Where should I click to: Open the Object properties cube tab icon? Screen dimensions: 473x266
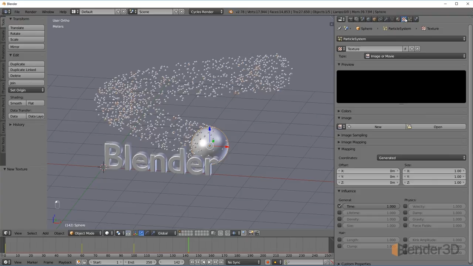click(374, 19)
